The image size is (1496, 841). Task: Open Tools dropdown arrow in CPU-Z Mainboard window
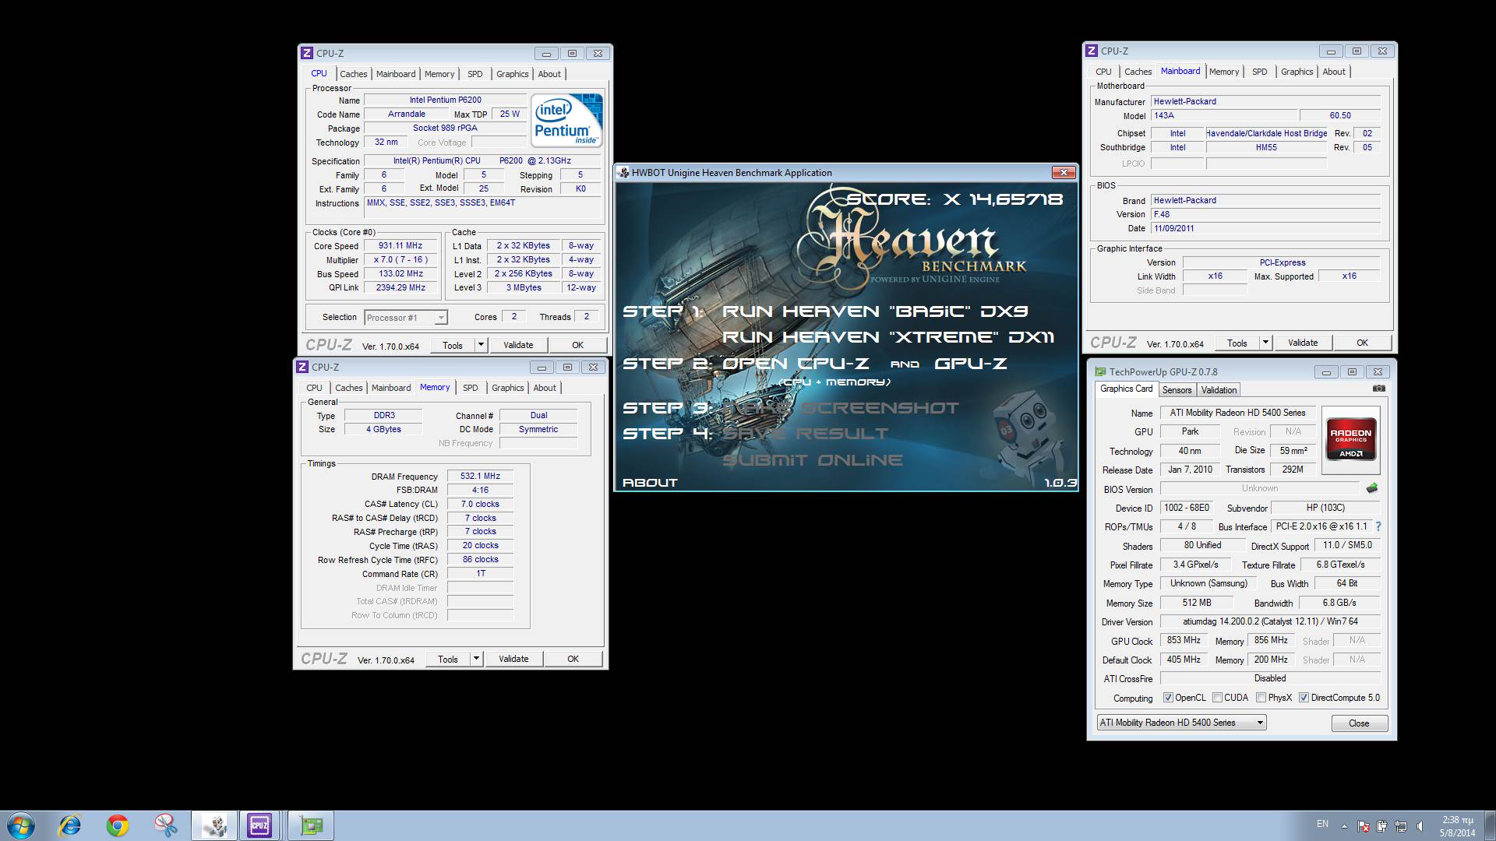(x=1265, y=342)
